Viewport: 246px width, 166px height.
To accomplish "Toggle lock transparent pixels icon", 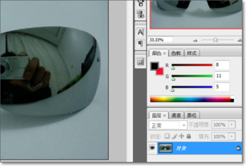I will coord(167,136).
